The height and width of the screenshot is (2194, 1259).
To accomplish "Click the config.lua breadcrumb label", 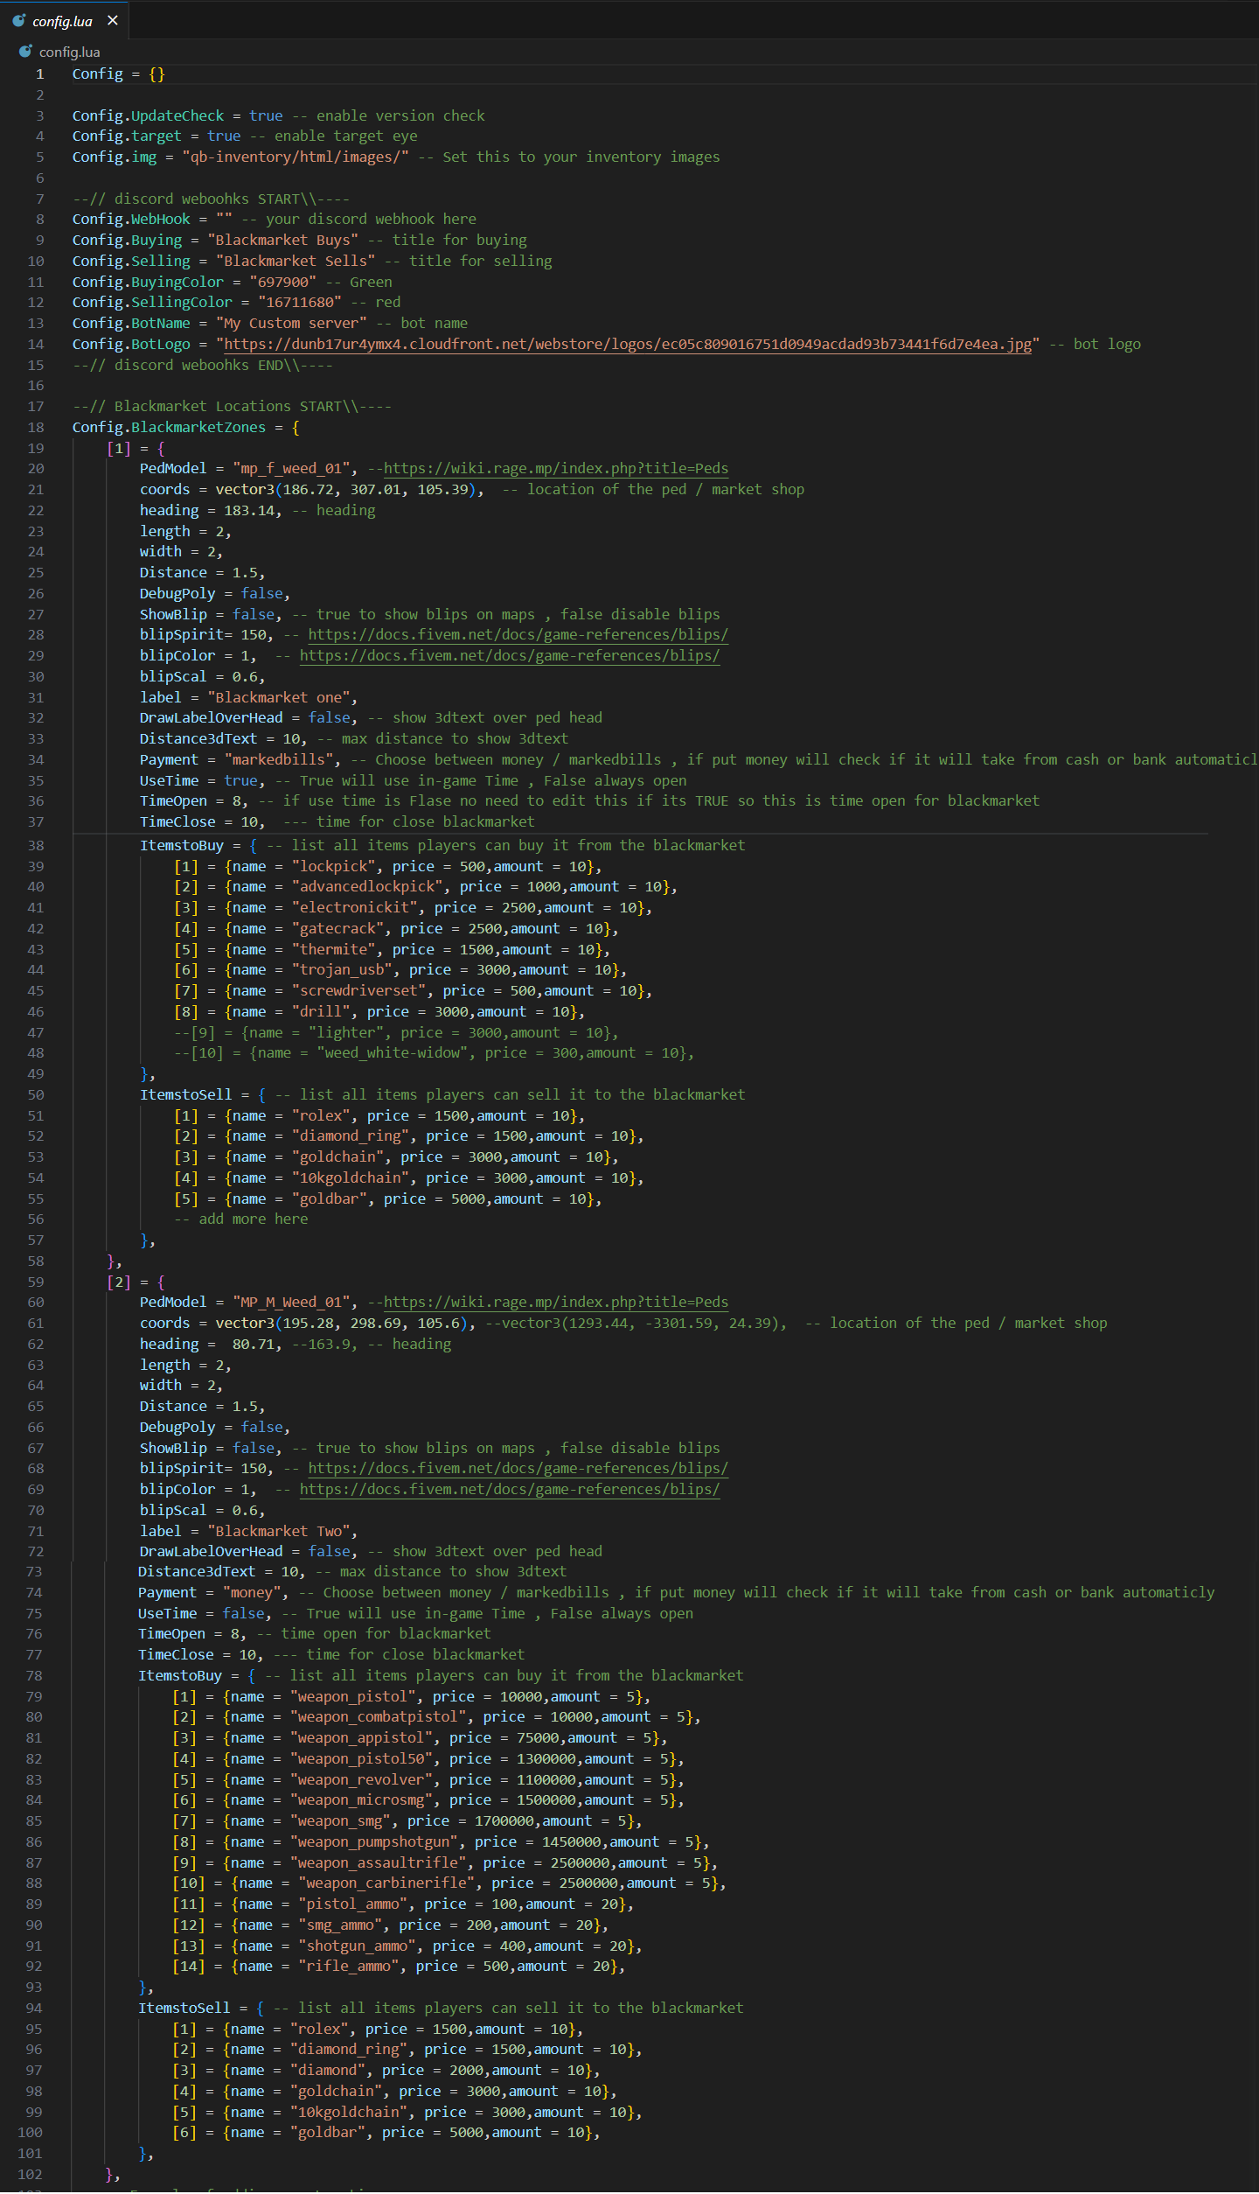I will [x=69, y=52].
